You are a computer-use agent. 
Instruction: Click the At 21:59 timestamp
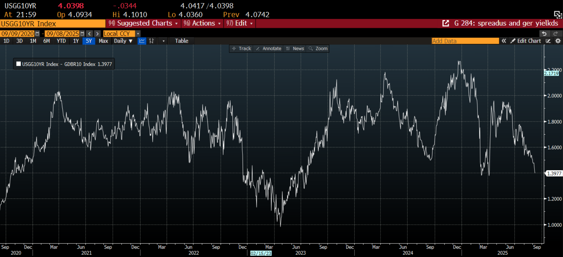tap(20, 15)
